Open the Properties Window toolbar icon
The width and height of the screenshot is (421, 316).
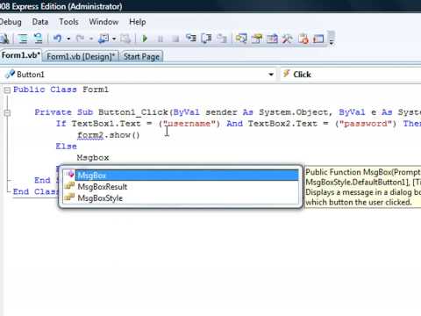257,39
